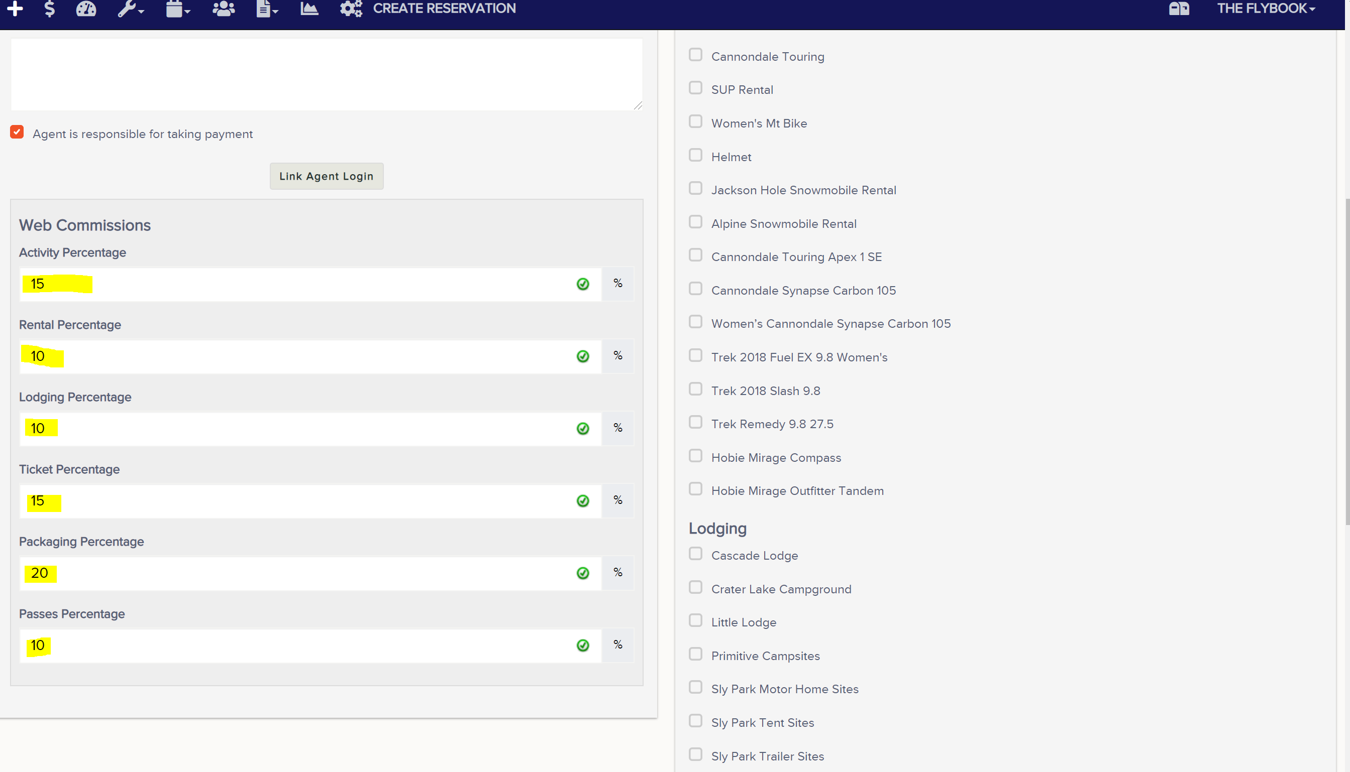
Task: Open the customers group icon
Action: click(224, 9)
